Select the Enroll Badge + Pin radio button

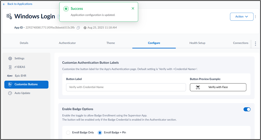[100, 133]
